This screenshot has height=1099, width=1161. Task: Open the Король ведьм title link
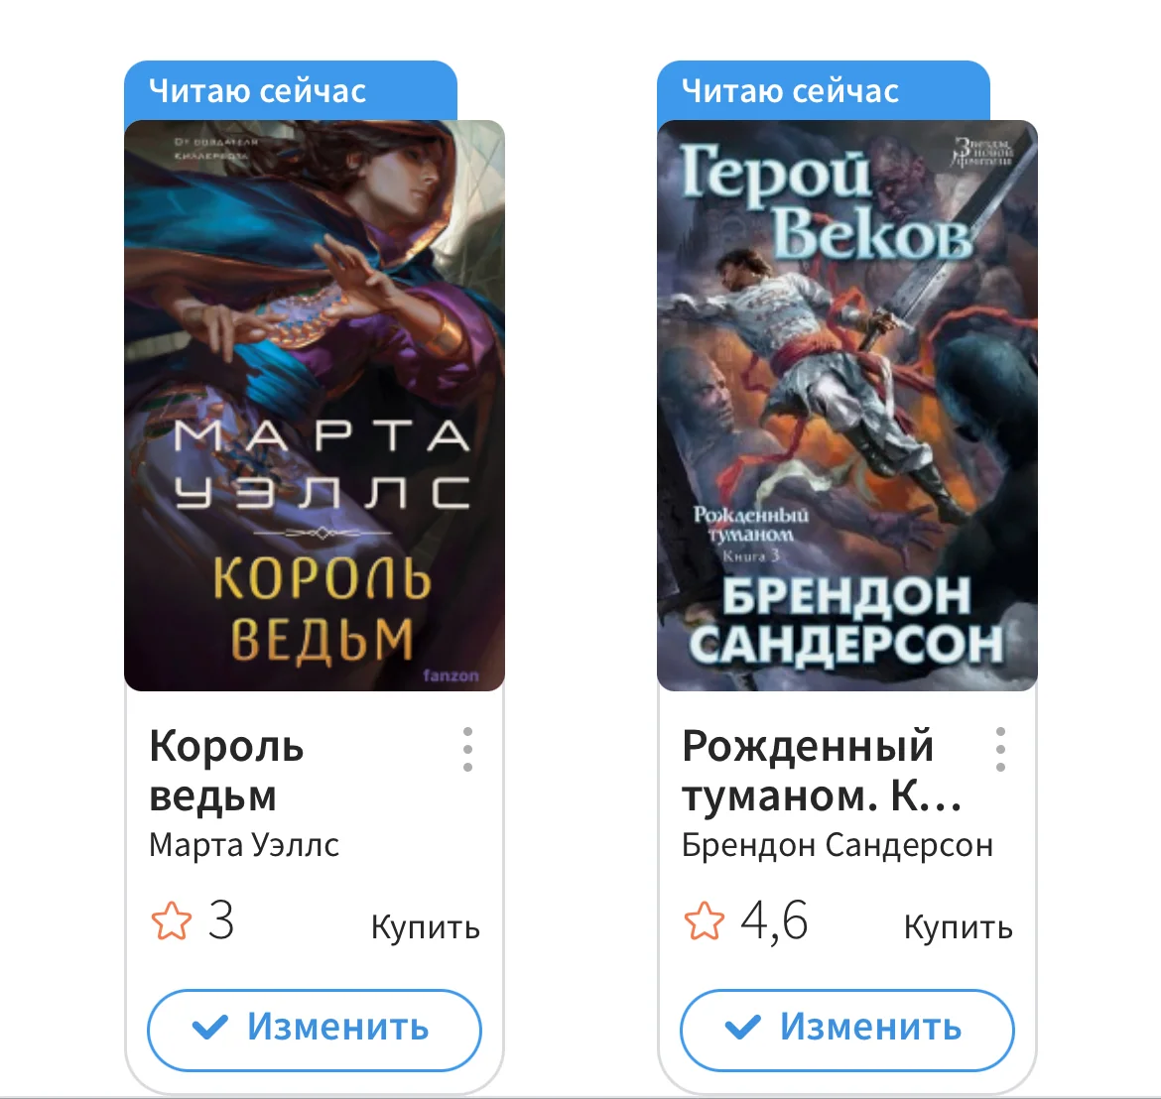click(226, 771)
